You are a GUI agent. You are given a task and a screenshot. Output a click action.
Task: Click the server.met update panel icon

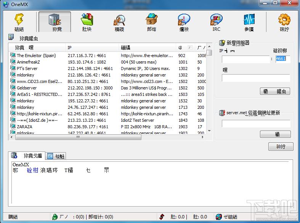[222, 113]
